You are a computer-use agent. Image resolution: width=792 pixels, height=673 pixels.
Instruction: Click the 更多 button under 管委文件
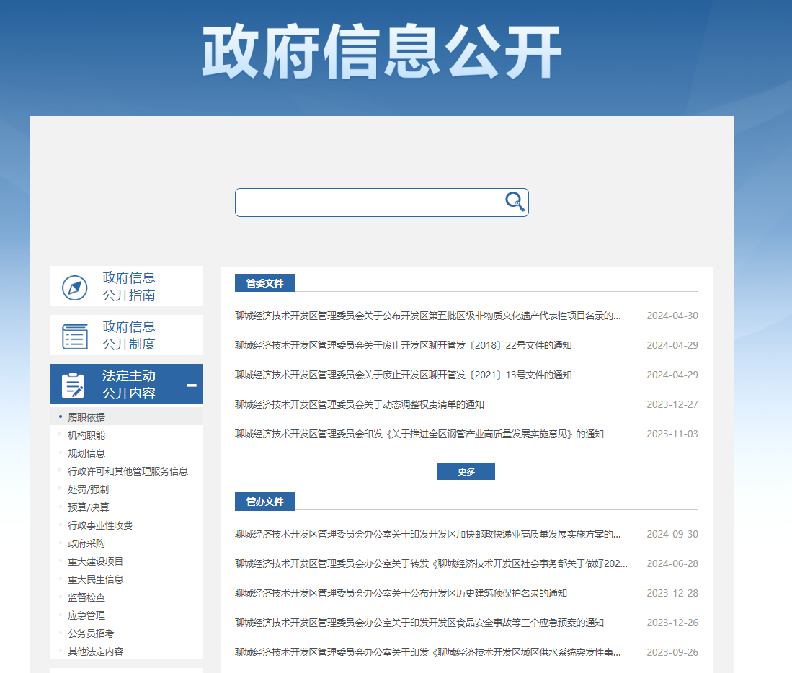pos(466,471)
